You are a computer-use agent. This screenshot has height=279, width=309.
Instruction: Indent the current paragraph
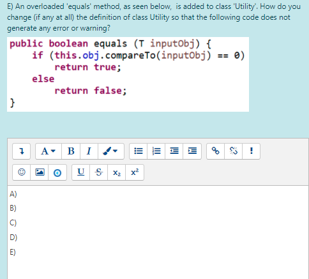point(192,151)
